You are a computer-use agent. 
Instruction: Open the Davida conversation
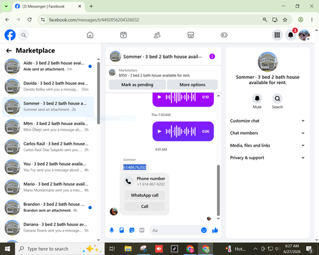coord(48,86)
